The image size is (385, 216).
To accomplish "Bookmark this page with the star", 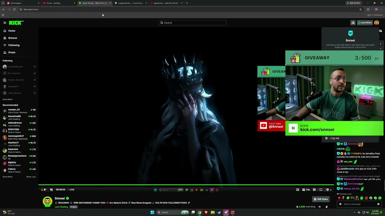I will point(360,9).
